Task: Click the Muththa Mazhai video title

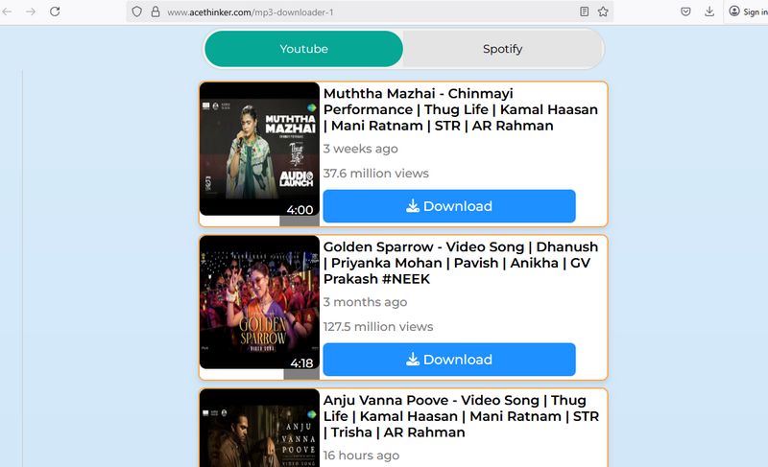Action: [461, 109]
